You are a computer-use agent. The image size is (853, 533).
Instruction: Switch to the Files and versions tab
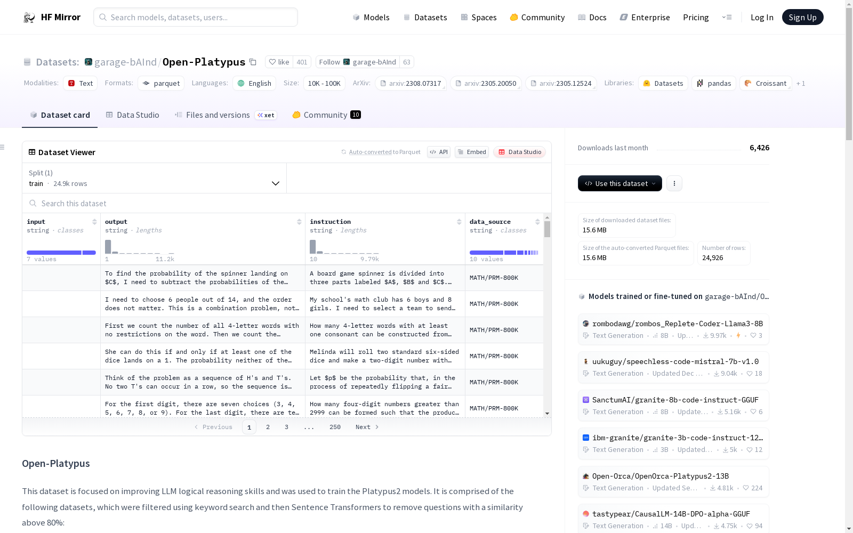[x=218, y=115]
